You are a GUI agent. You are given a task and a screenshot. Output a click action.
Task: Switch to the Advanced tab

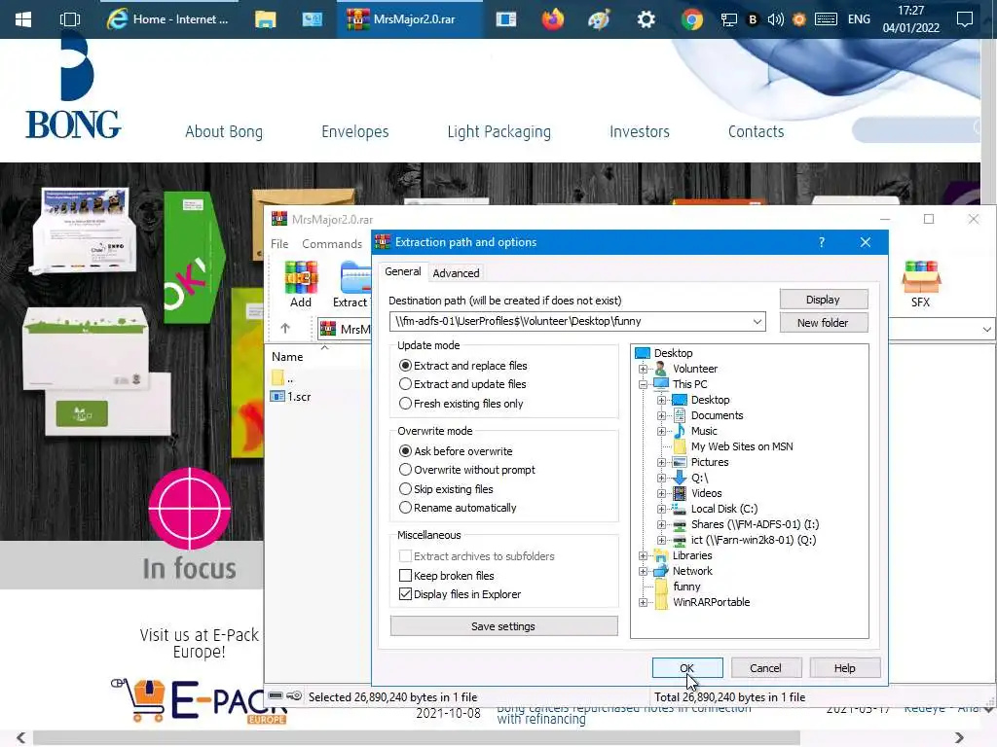point(456,273)
